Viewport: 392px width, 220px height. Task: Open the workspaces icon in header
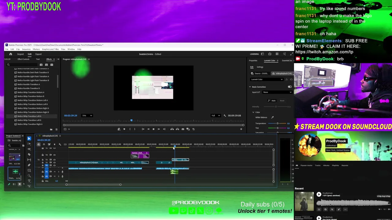pyautogui.click(x=262, y=54)
